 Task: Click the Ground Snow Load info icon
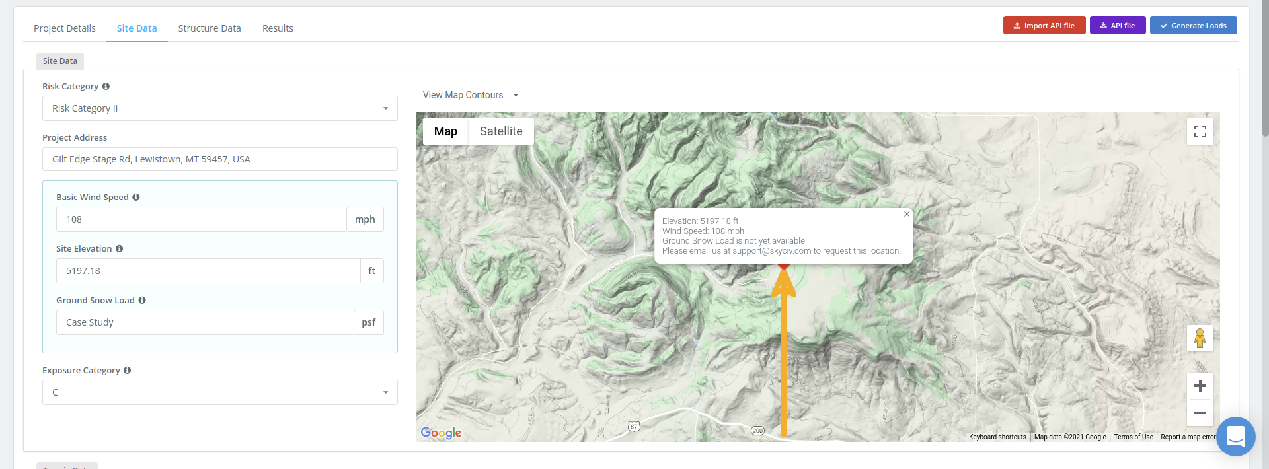[142, 301]
